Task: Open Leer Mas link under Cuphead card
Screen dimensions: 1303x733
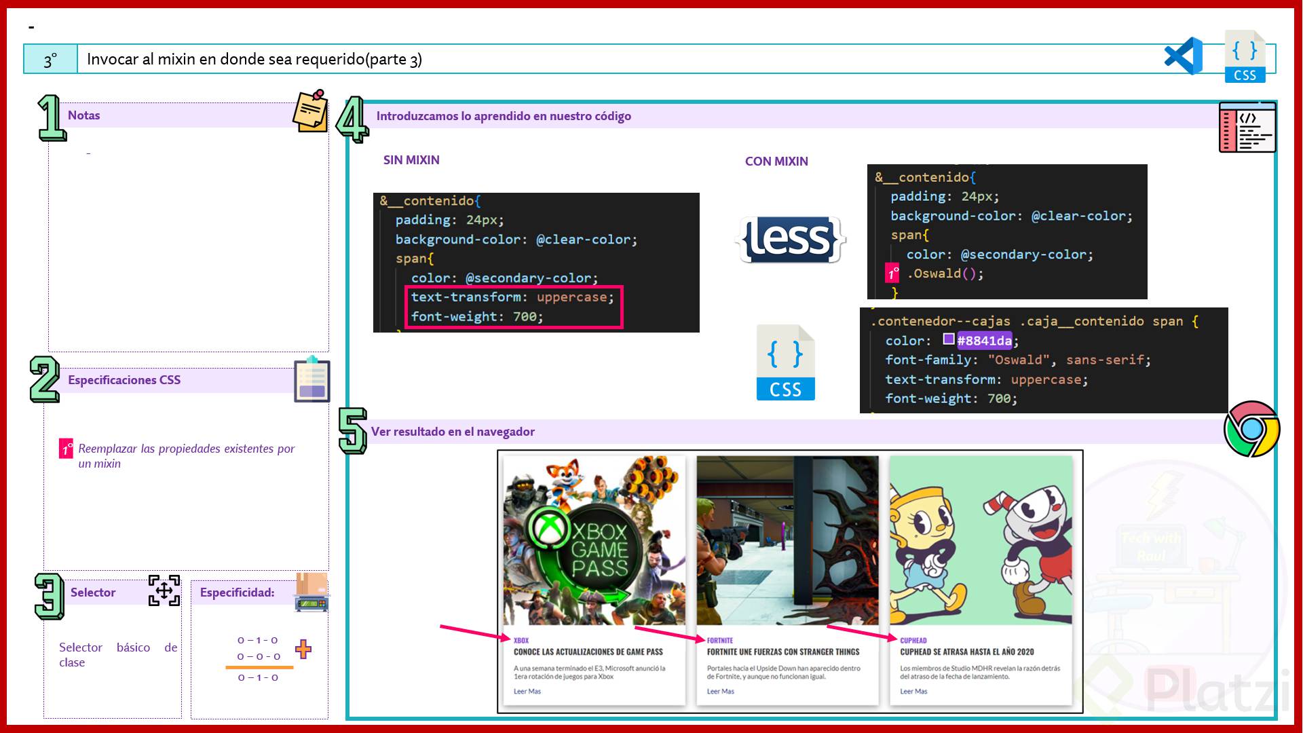Action: [913, 692]
